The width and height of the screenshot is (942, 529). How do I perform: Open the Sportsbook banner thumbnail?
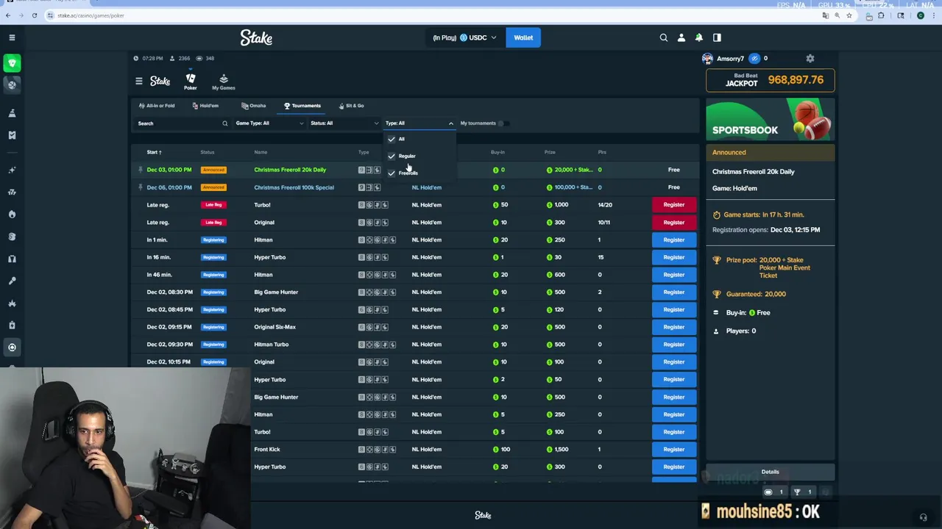pos(770,120)
